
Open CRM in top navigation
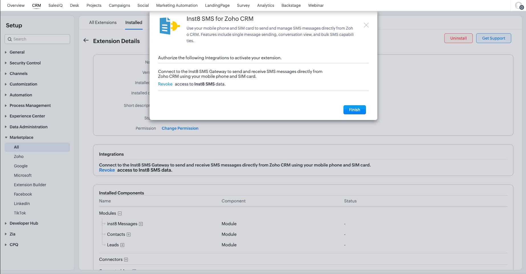tap(36, 5)
